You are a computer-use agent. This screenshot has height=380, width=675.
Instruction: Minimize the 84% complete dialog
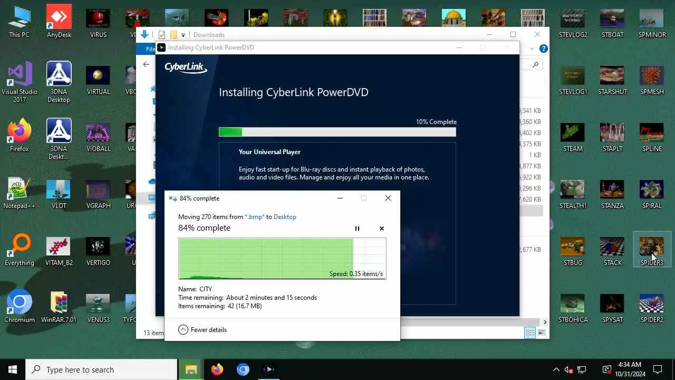(340, 198)
